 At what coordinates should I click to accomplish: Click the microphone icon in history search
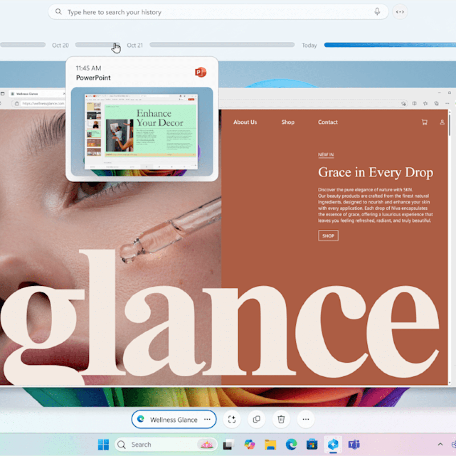coord(377,12)
